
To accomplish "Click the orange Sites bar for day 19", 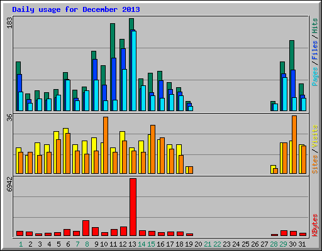I will (x=191, y=170).
